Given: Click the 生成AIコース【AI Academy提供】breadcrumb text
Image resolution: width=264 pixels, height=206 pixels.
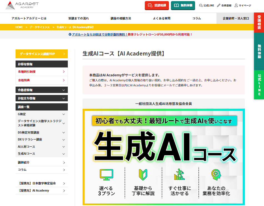Looking at the screenshot, I should point(75,27).
